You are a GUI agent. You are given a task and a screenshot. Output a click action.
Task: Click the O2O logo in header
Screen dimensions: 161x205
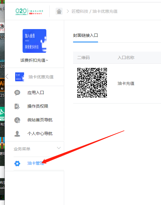coord(29,12)
